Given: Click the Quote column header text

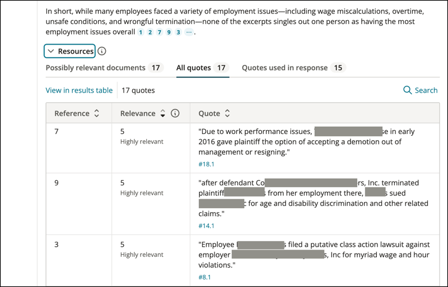Looking at the screenshot, I should coord(209,113).
